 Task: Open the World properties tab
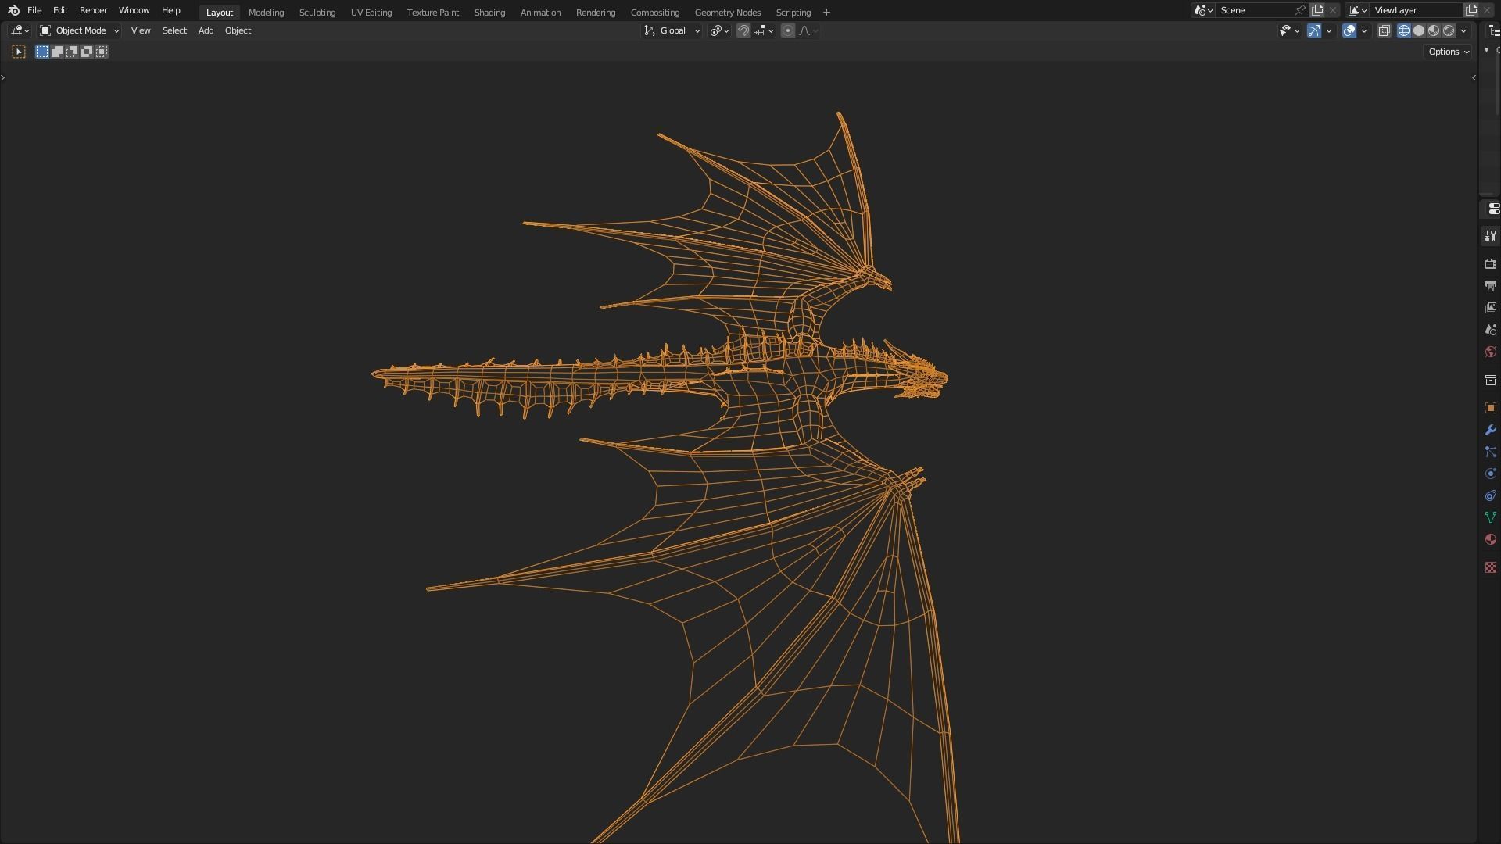click(1490, 352)
